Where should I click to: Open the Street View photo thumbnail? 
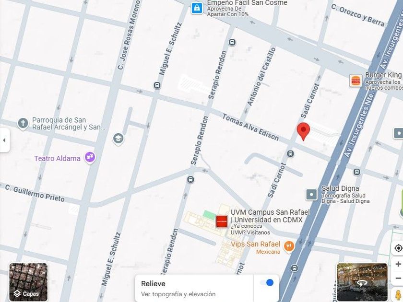(362, 282)
